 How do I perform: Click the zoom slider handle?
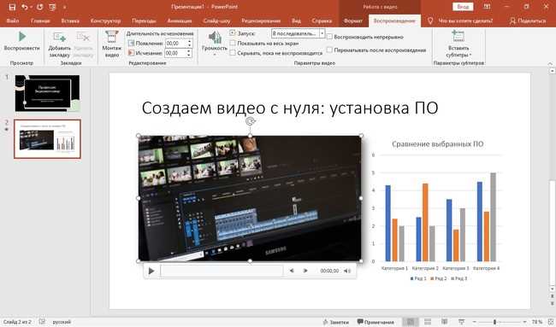click(494, 322)
